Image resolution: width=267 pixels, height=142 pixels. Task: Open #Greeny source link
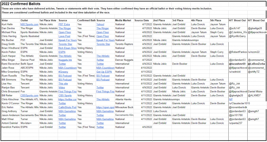63,72
